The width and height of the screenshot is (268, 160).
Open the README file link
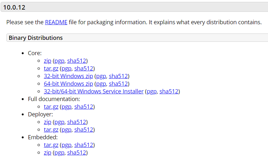(x=56, y=22)
